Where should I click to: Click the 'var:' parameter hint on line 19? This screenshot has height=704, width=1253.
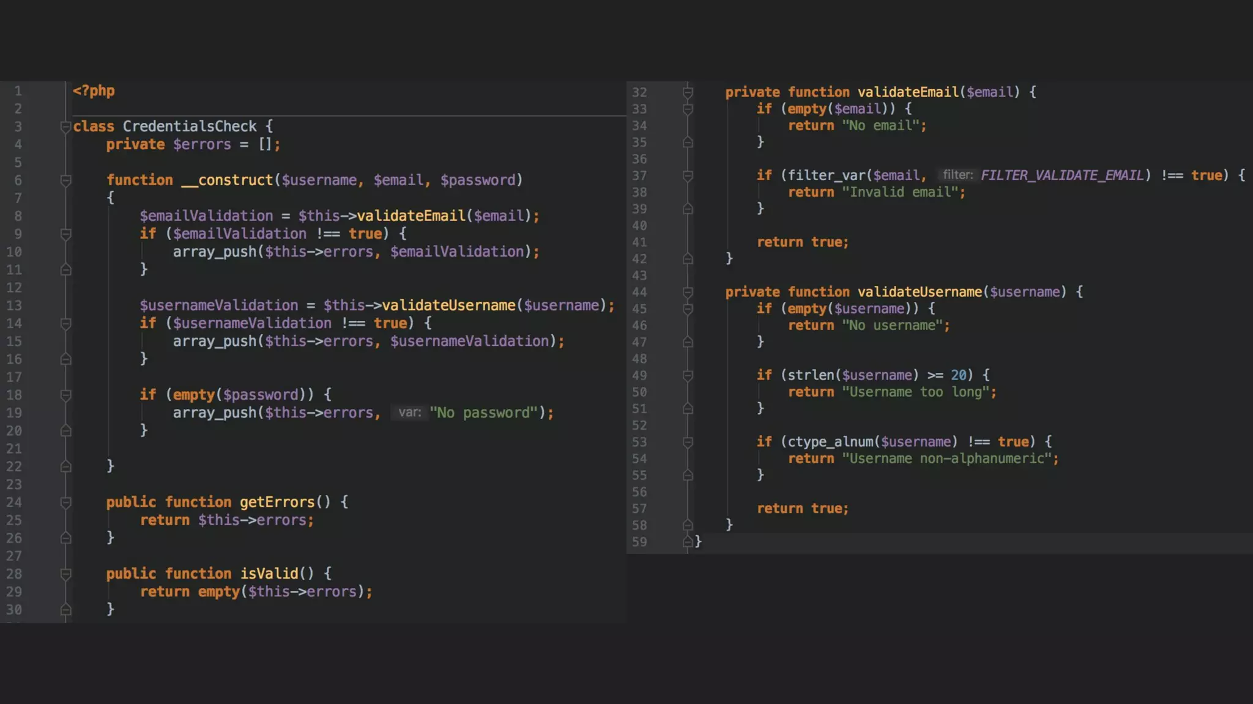409,413
